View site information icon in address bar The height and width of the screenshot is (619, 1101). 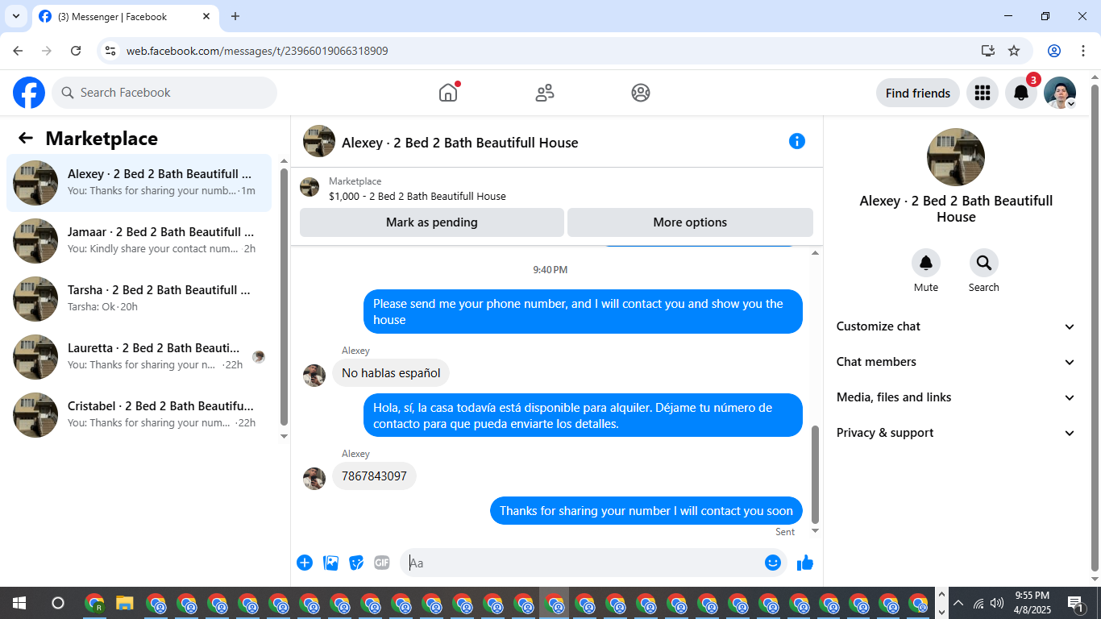tap(111, 51)
